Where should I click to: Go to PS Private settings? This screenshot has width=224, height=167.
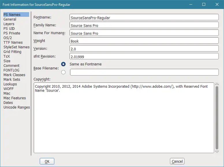coord(12,33)
